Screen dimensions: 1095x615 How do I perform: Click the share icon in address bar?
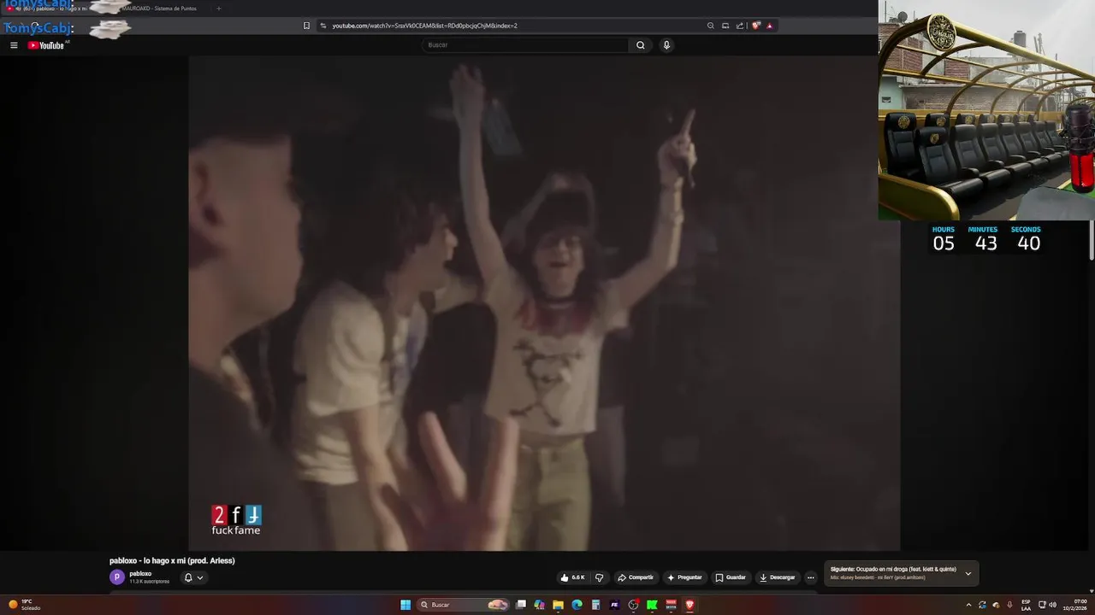[740, 26]
